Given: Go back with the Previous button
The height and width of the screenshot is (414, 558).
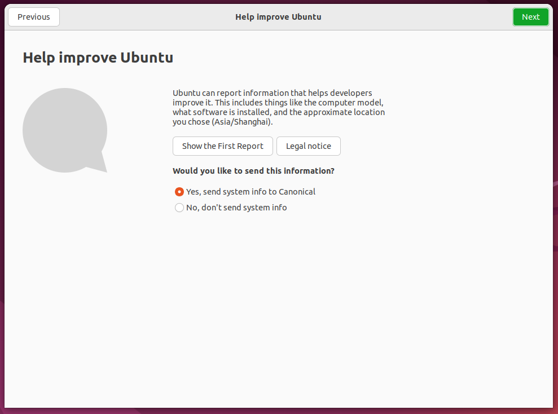Looking at the screenshot, I should click(x=34, y=17).
